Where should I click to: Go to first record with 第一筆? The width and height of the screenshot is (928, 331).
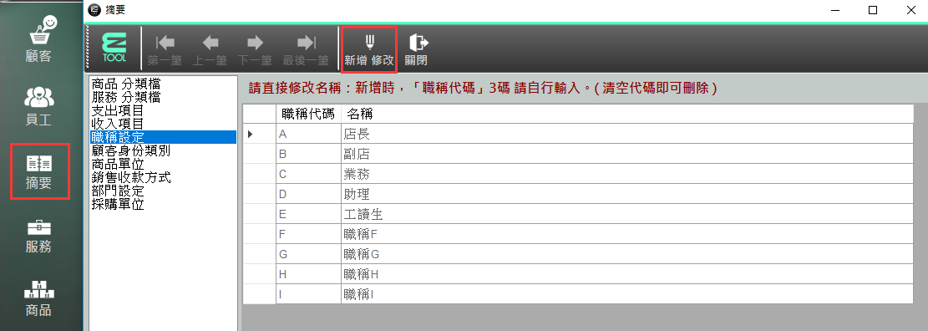coord(164,49)
